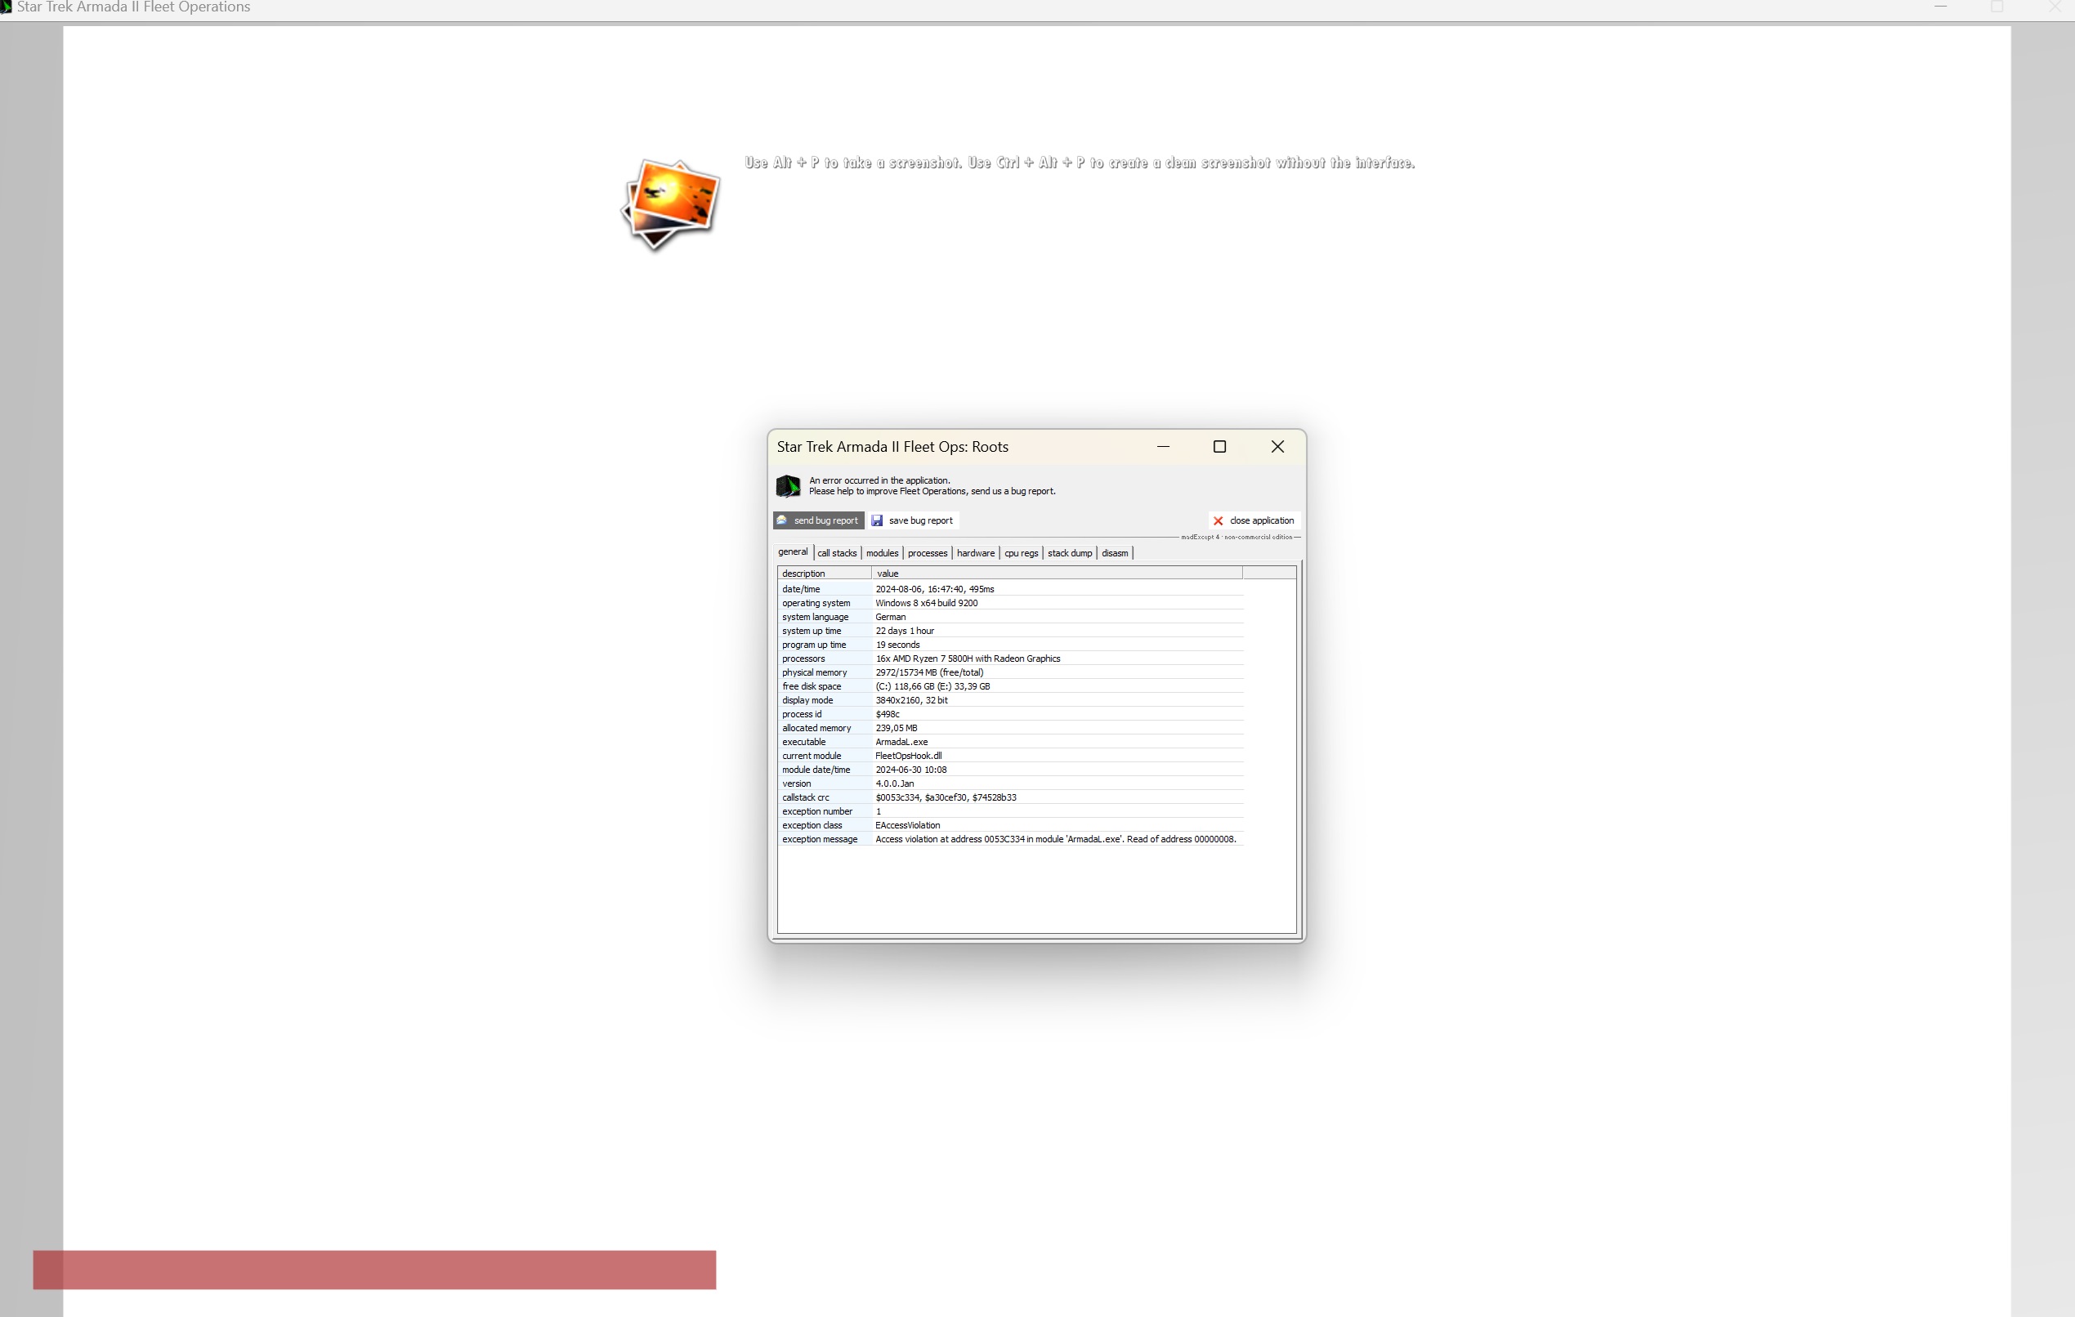This screenshot has width=2075, height=1317.
Task: Select the physical memory value 2972/15734 MB
Action: (929, 672)
